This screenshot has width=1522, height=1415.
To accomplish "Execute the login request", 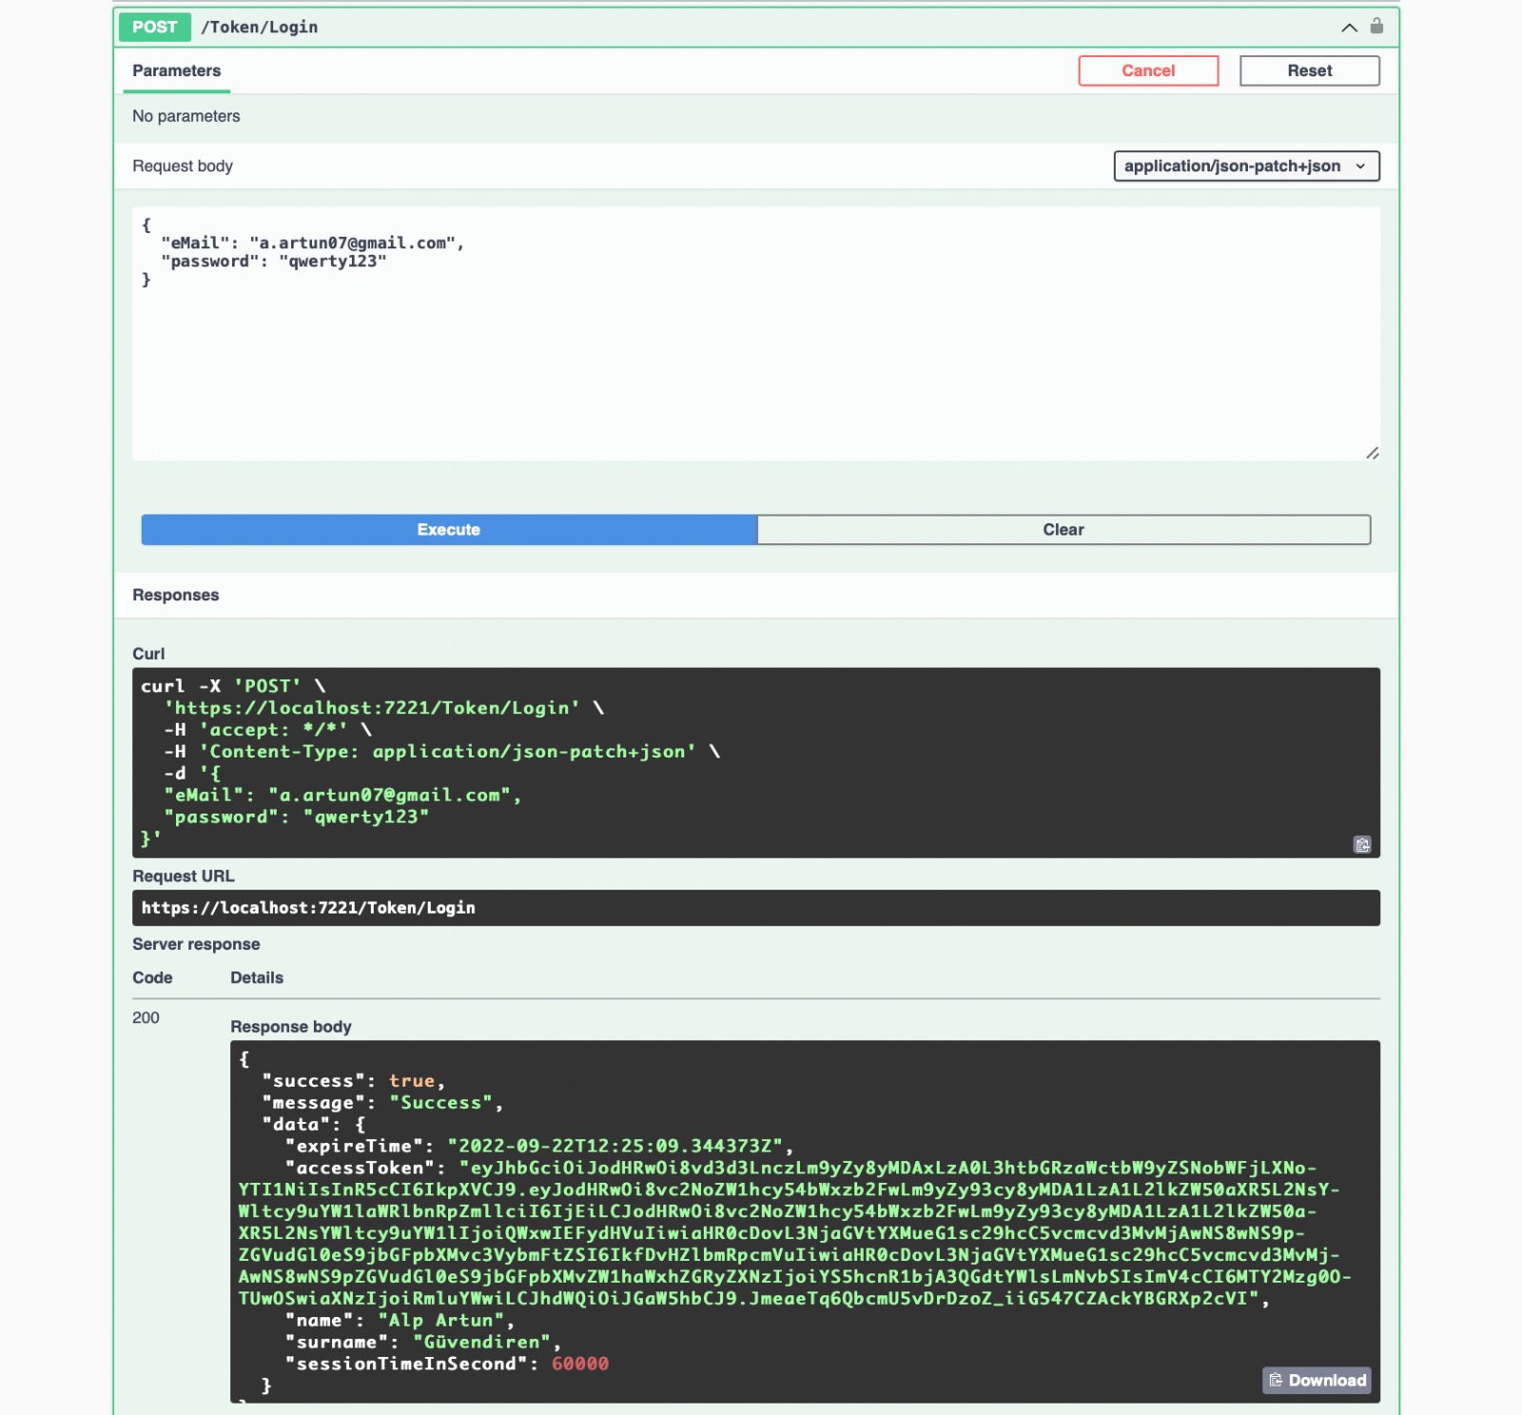I will pyautogui.click(x=447, y=529).
